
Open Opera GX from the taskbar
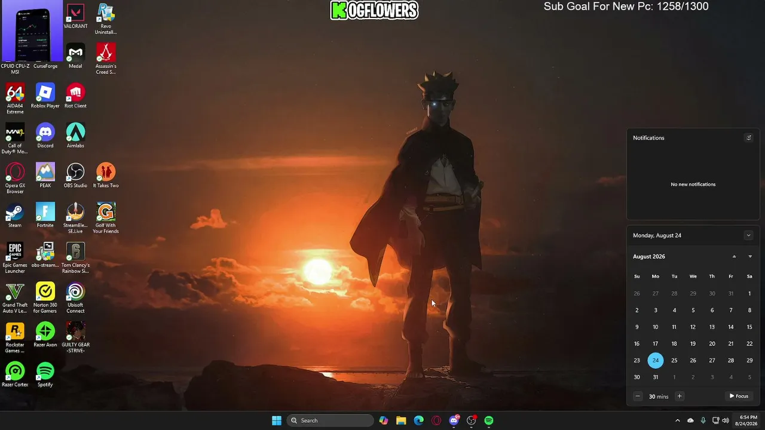436,420
